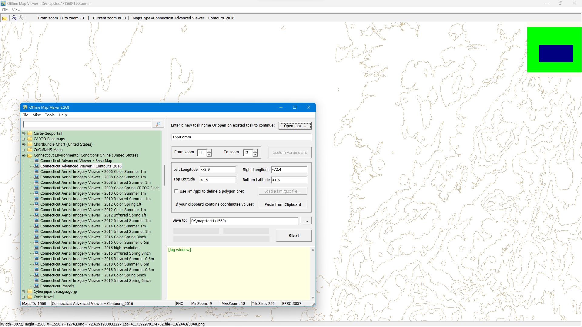Image resolution: width=582 pixels, height=327 pixels.
Task: Click the Top Latitude input field
Action: (x=218, y=180)
